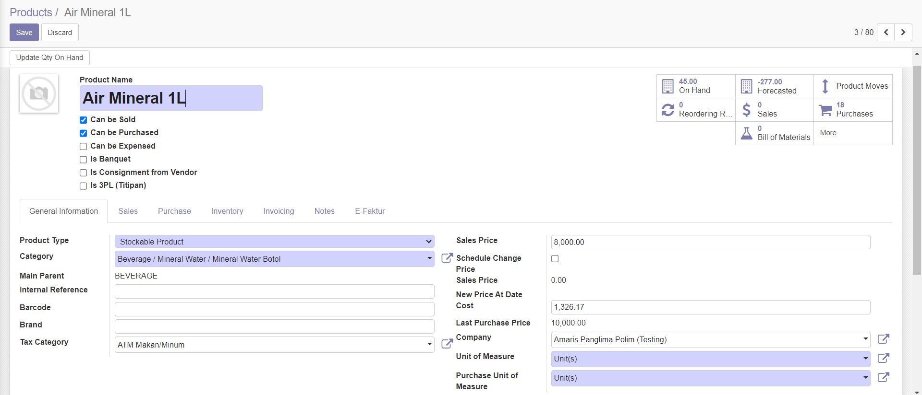Open the Category dropdown
This screenshot has width=922, height=395.
(274, 259)
